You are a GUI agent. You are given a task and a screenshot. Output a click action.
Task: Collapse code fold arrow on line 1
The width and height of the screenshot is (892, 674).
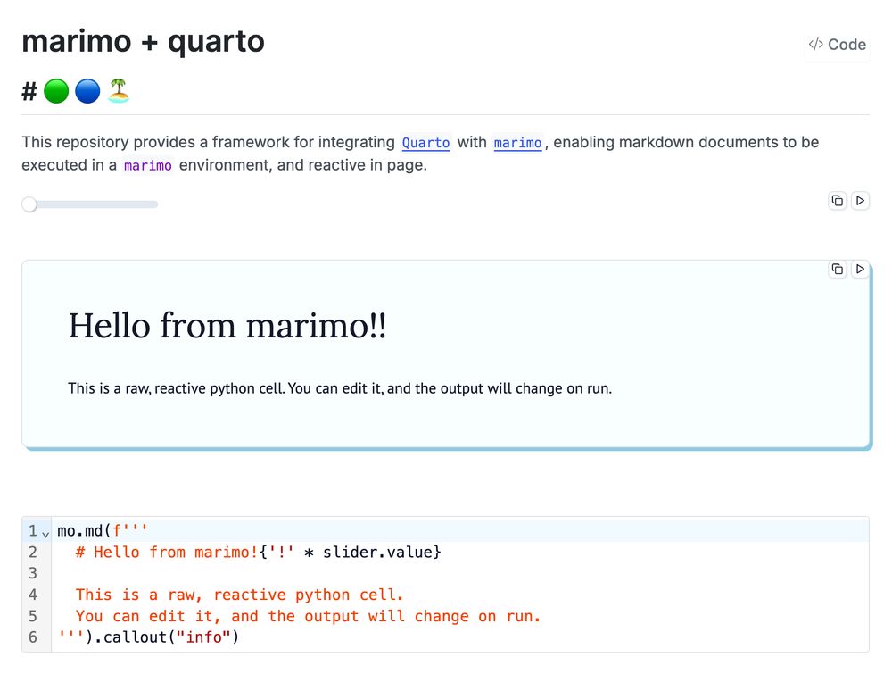[45, 533]
